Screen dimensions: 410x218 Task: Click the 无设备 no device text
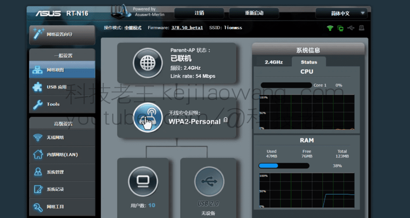click(208, 213)
